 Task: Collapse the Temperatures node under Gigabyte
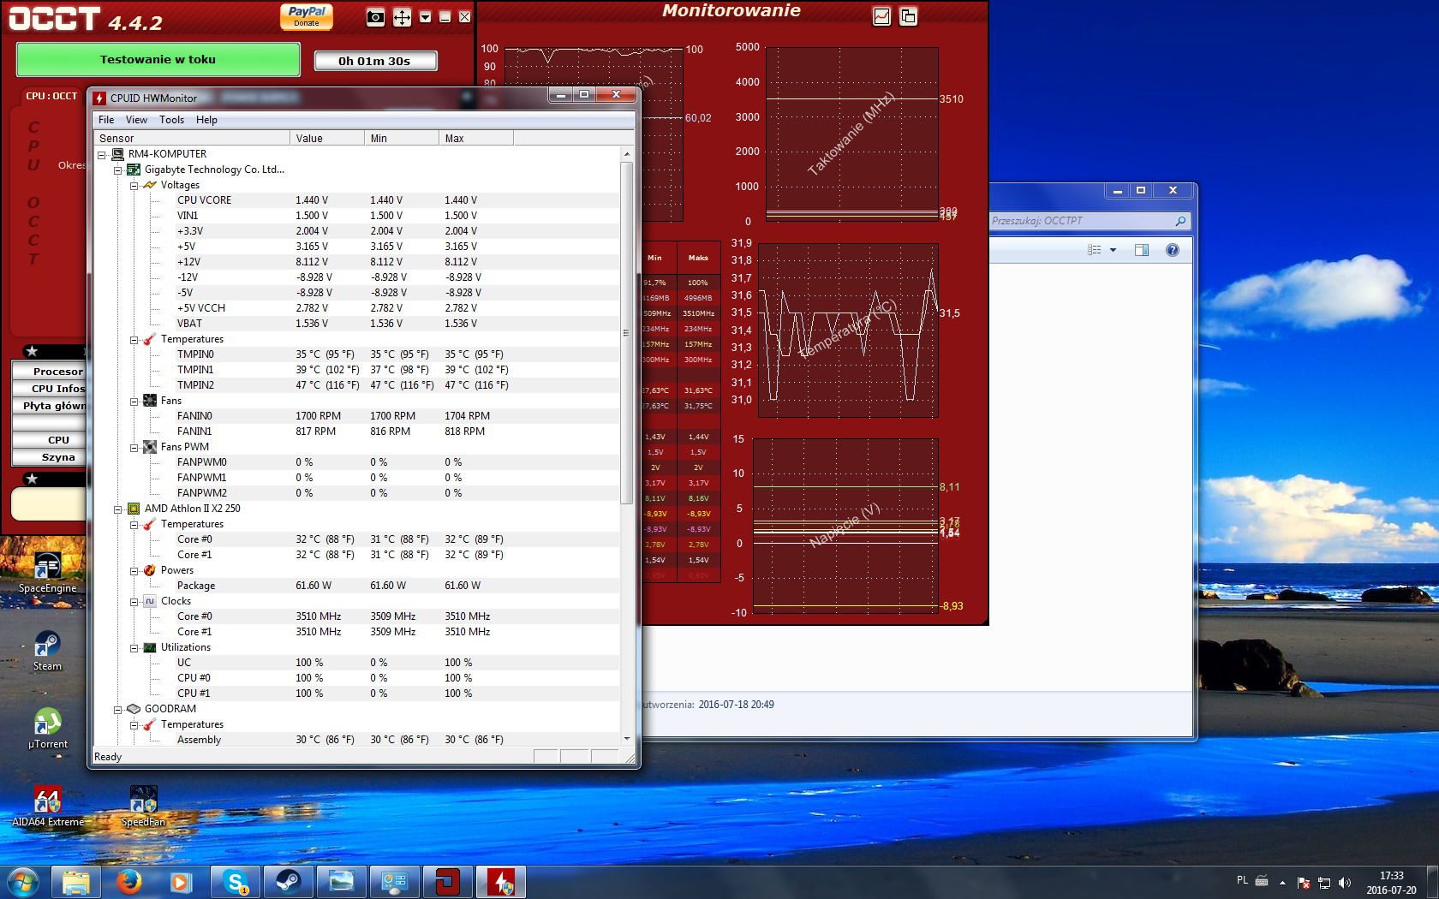pos(134,340)
